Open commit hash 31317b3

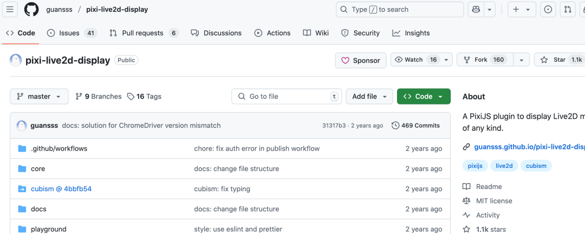[334, 126]
